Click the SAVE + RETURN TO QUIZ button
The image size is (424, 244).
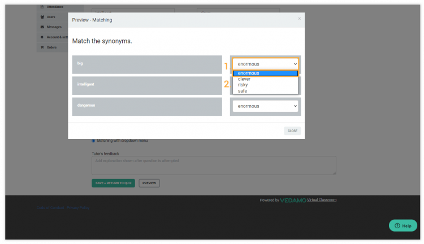pyautogui.click(x=113, y=183)
